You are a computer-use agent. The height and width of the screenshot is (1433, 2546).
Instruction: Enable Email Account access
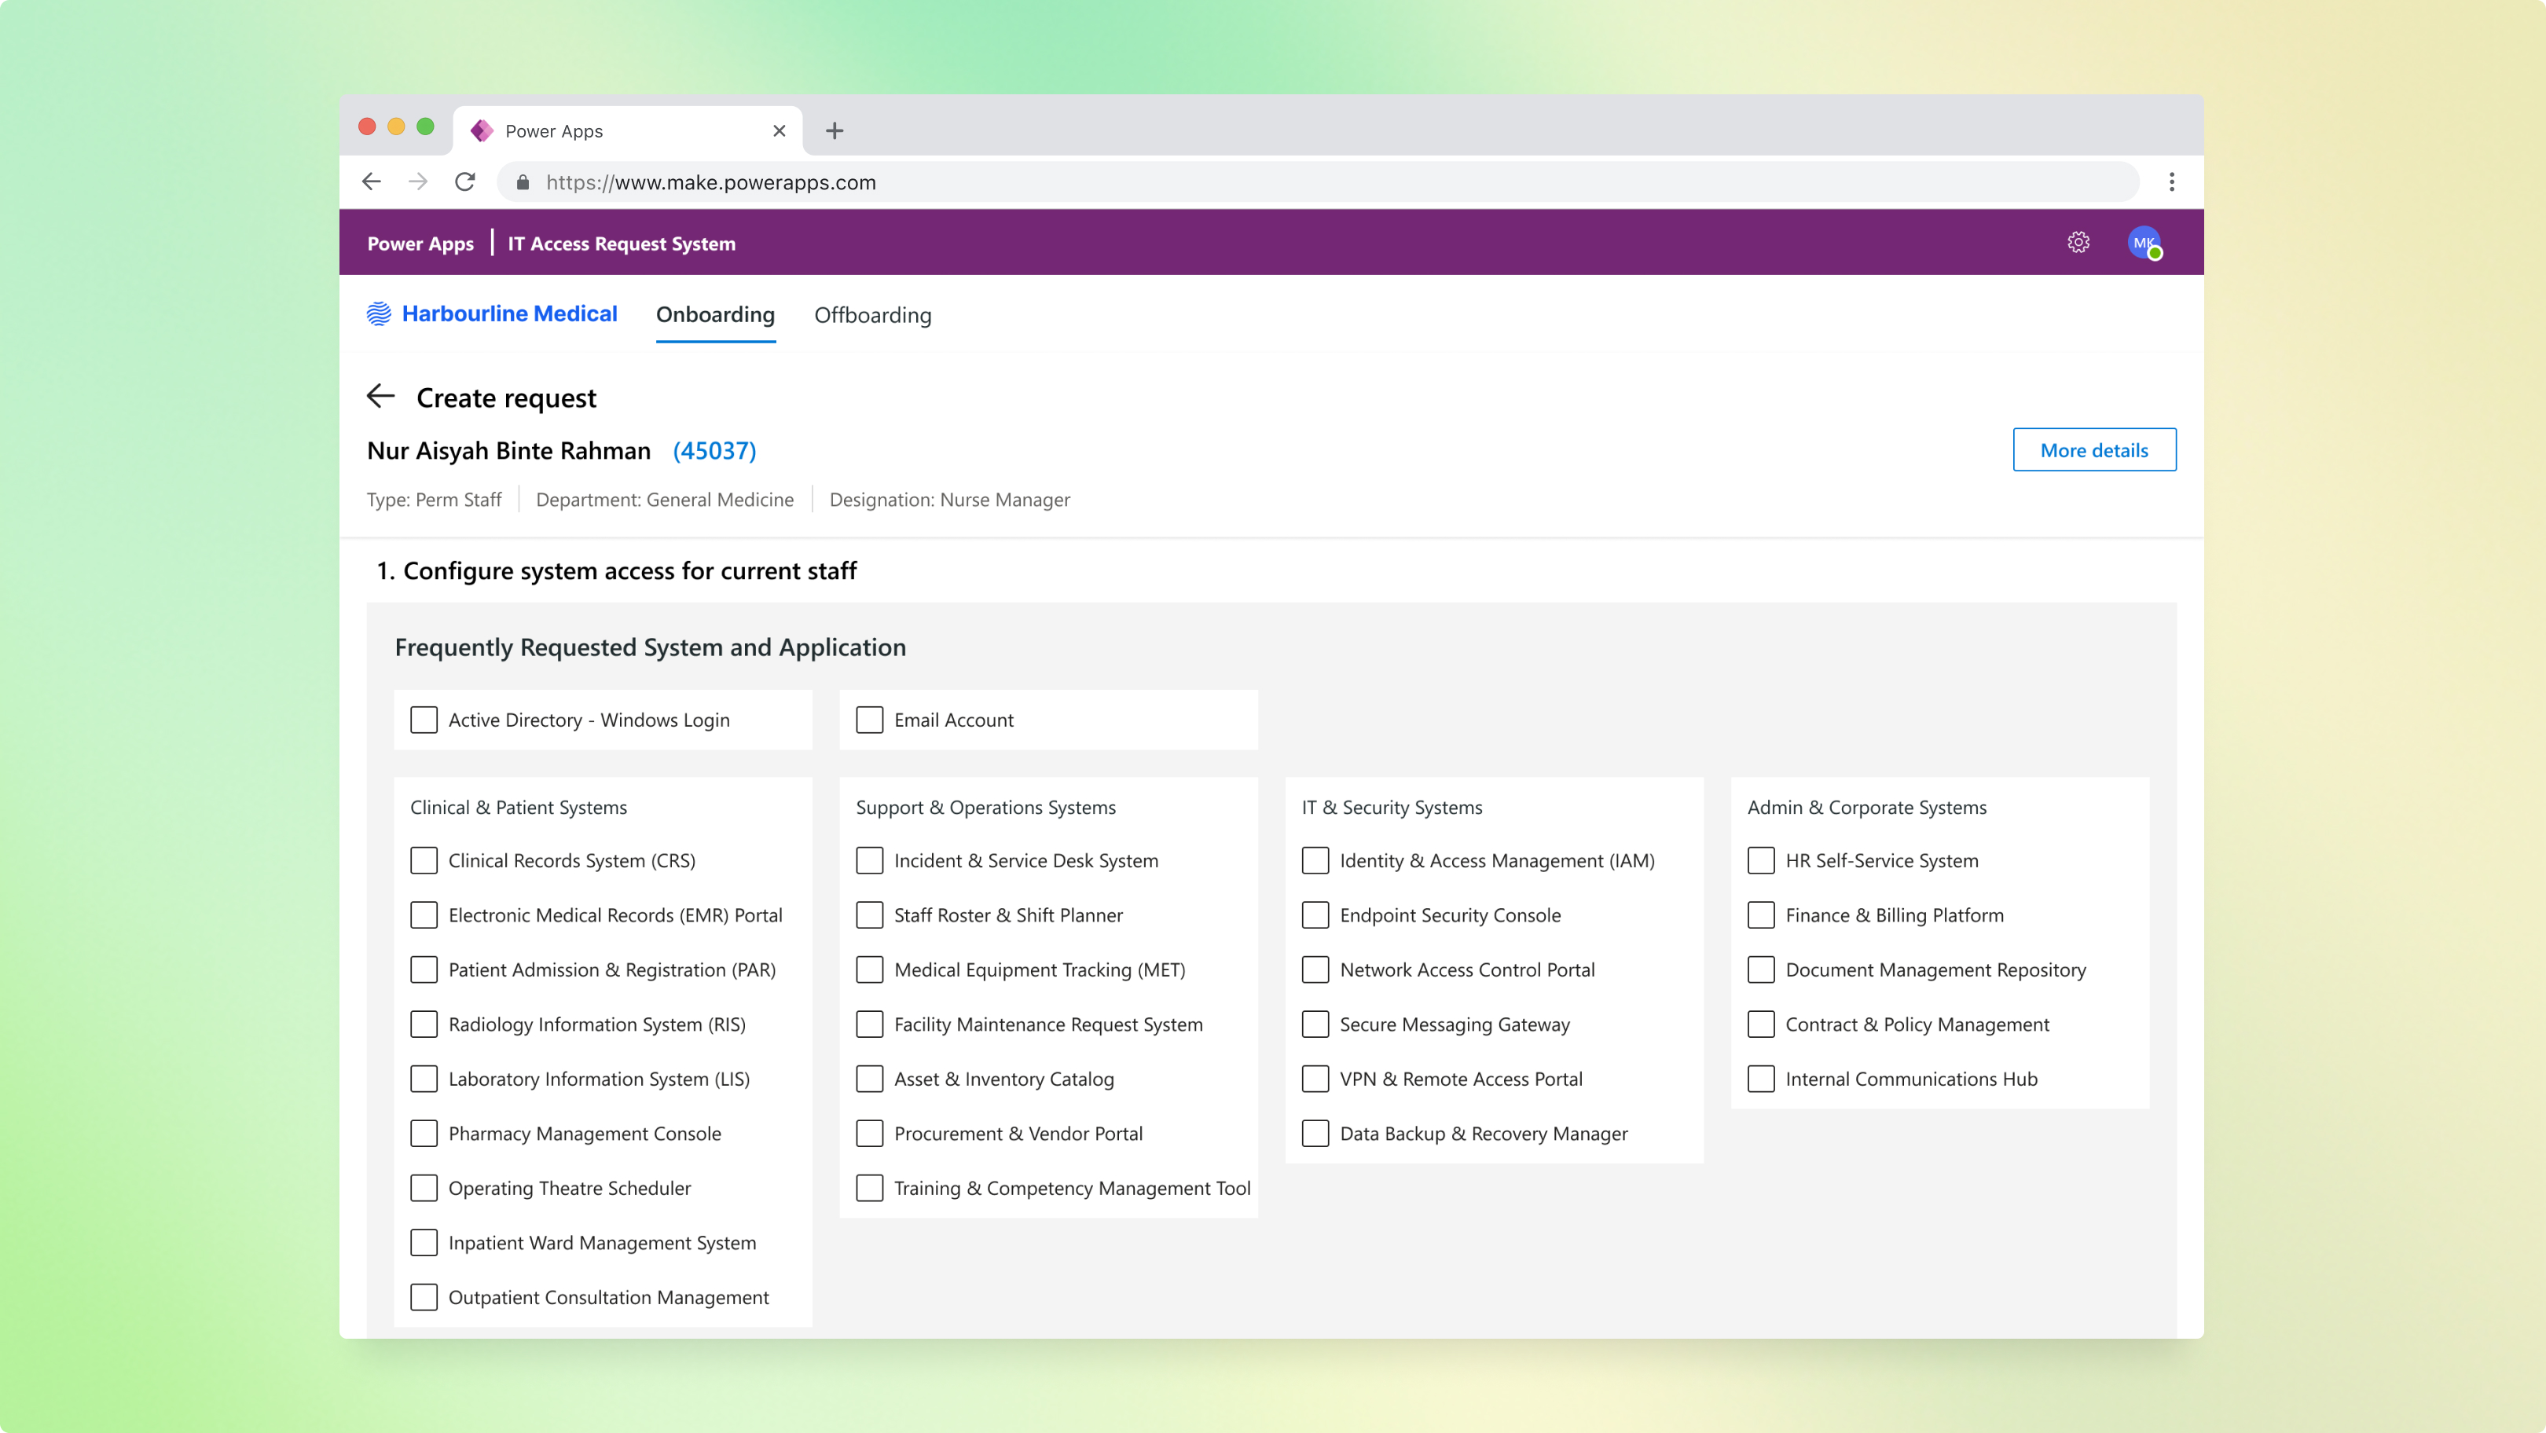click(869, 720)
